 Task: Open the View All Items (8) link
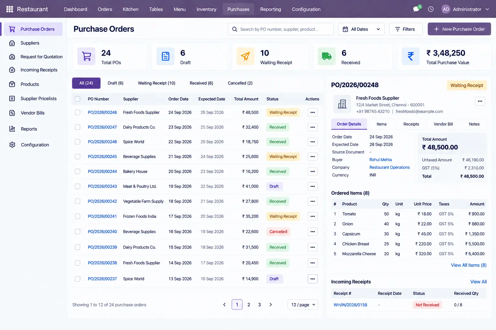(x=469, y=265)
